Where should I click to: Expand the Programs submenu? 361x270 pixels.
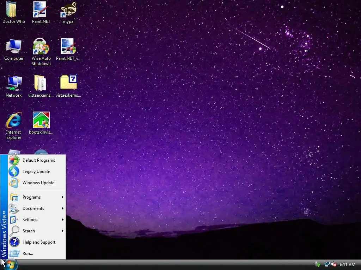click(x=37, y=197)
